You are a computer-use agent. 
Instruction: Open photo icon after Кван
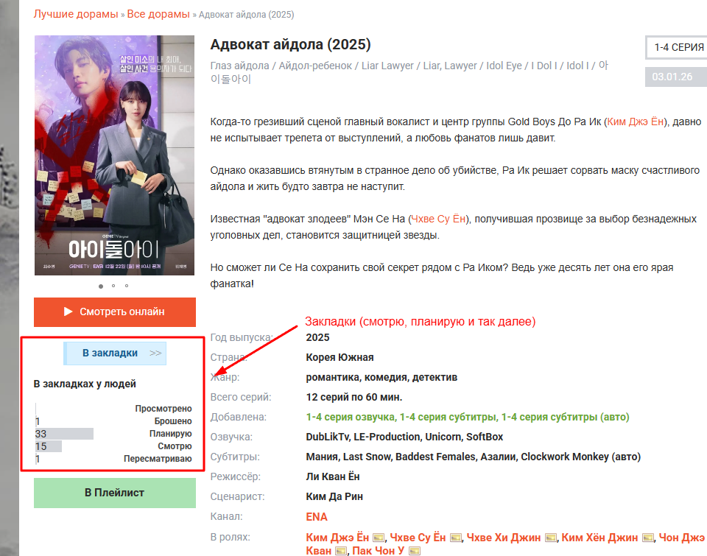341,551
